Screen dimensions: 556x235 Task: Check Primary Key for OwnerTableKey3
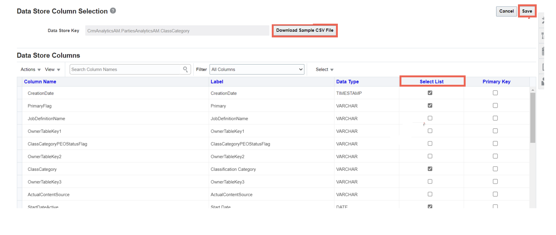[495, 181]
